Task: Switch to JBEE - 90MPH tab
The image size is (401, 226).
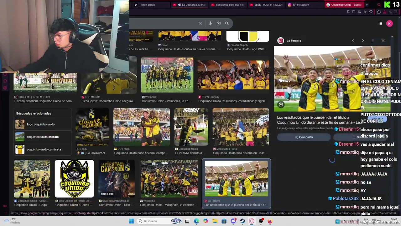Action: click(266, 5)
